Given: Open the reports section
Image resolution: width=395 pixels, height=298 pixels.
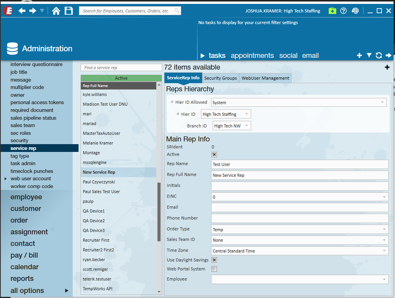Looking at the screenshot, I should click(22, 279).
